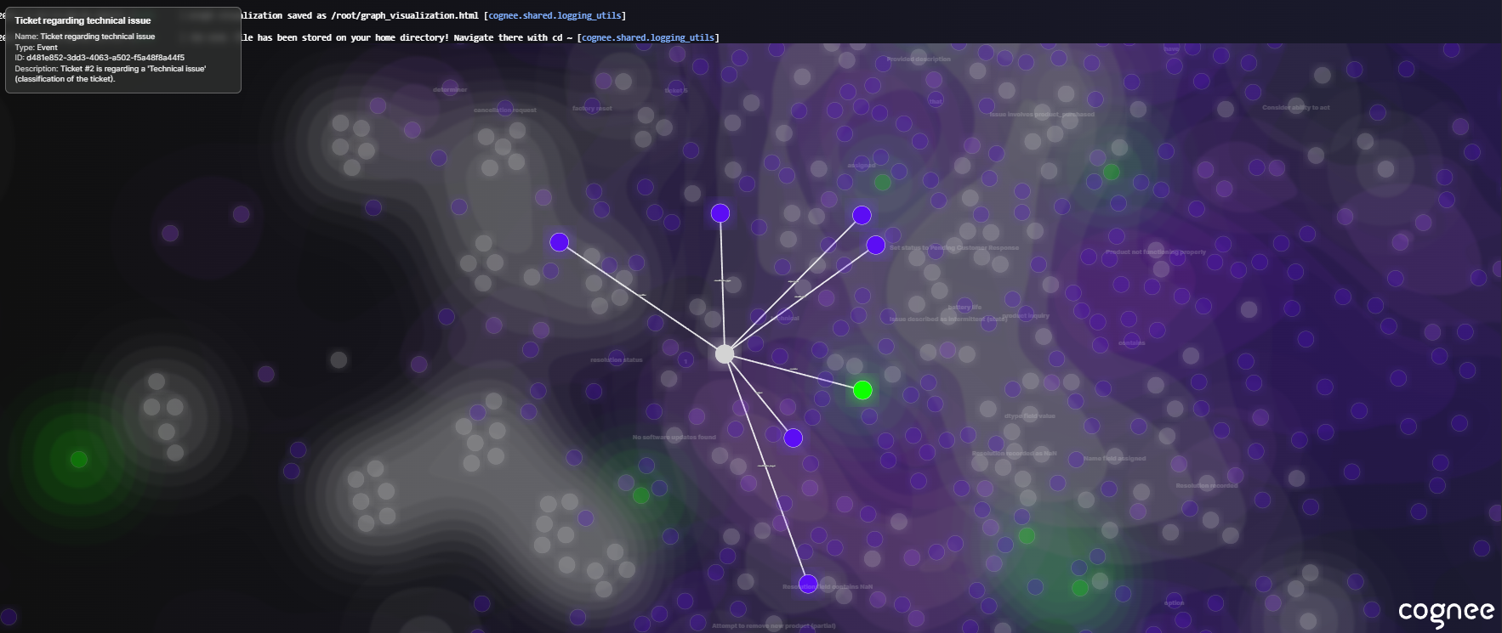This screenshot has width=1502, height=633.
Task: Click the No software updates found label
Action: (674, 437)
